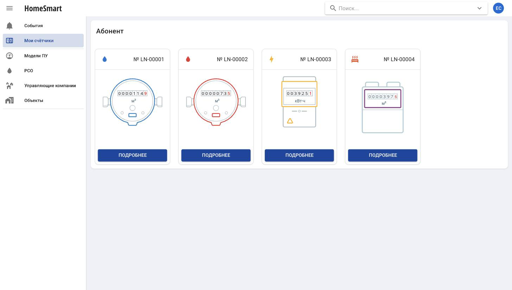Click the droplet icon next to РСО

(9, 71)
